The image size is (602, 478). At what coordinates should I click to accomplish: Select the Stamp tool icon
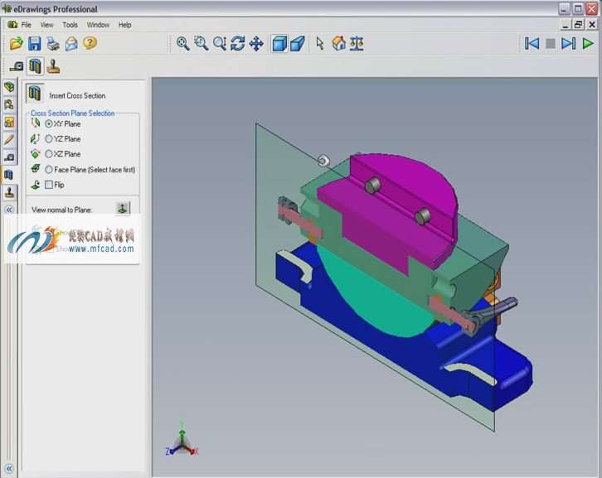[53, 66]
